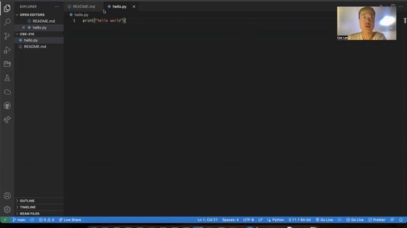Open the Live Share activity bar icon
The width and height of the screenshot is (407, 228).
(7, 120)
